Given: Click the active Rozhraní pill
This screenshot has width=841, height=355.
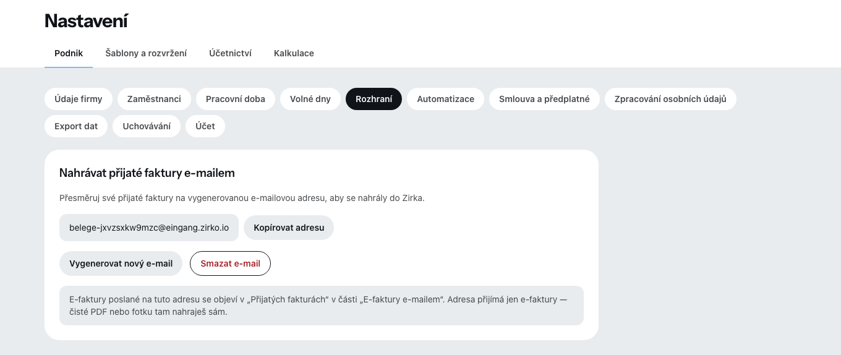Looking at the screenshot, I should (x=374, y=99).
